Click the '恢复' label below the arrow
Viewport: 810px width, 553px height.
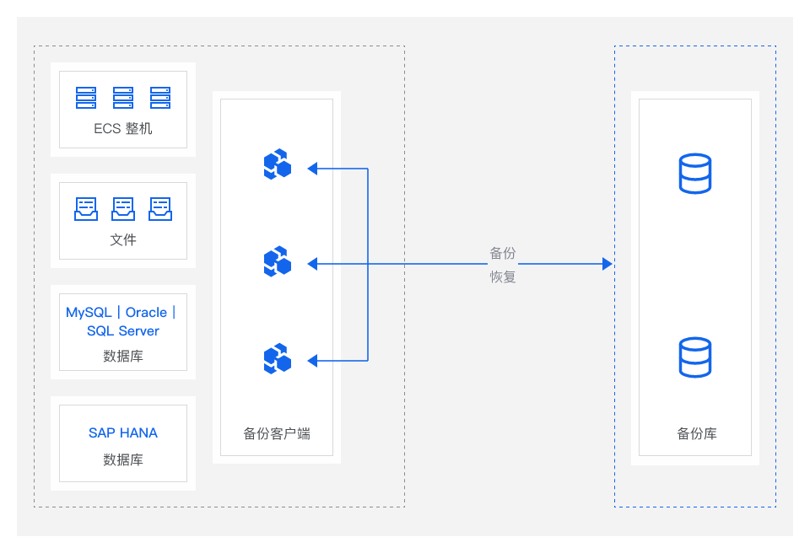503,276
